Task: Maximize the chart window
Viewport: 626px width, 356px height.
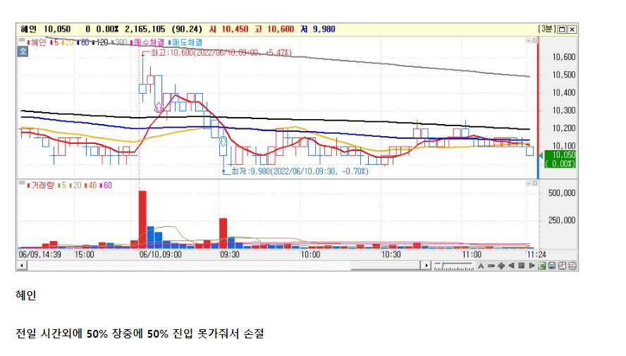Action: click(x=562, y=30)
